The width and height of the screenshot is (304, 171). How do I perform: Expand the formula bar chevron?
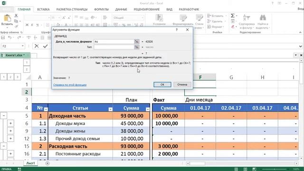(300, 47)
